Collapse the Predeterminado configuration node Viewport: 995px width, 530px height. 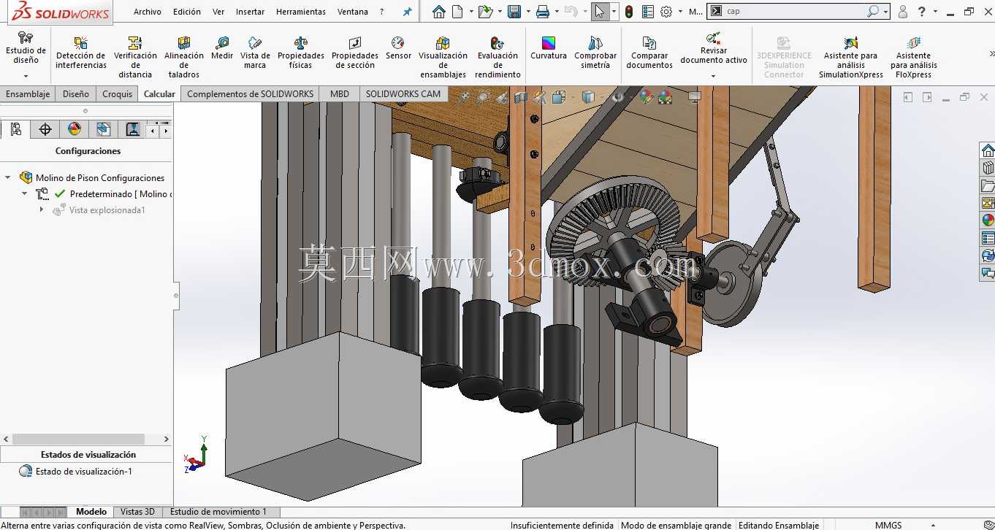pyautogui.click(x=24, y=194)
